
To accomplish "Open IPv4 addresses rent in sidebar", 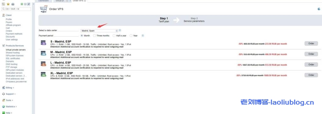I will click(x=15, y=79).
